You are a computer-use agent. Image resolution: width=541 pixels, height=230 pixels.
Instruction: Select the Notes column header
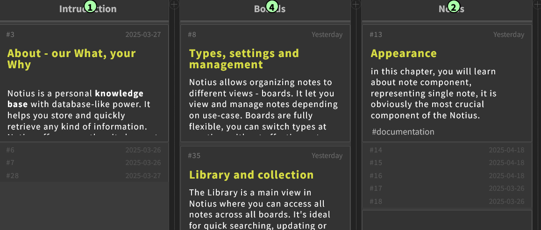click(x=451, y=9)
